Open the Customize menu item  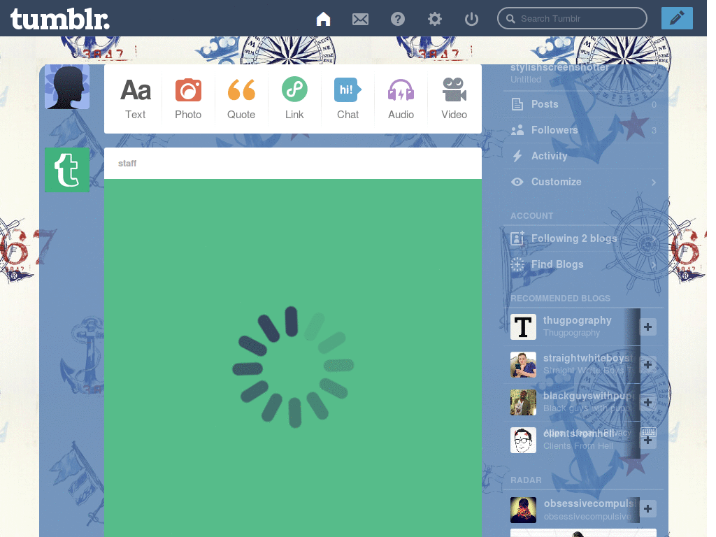point(584,182)
